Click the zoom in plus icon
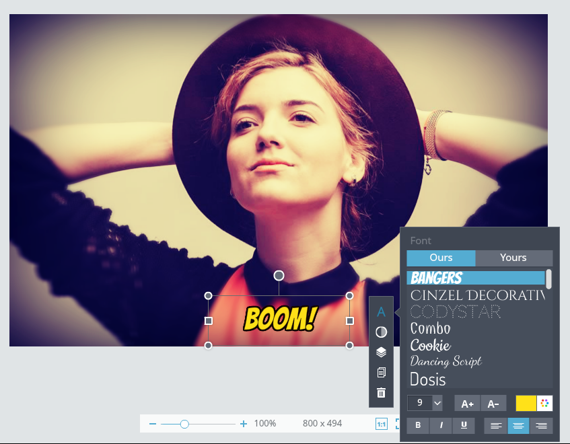The image size is (570, 444). click(244, 424)
